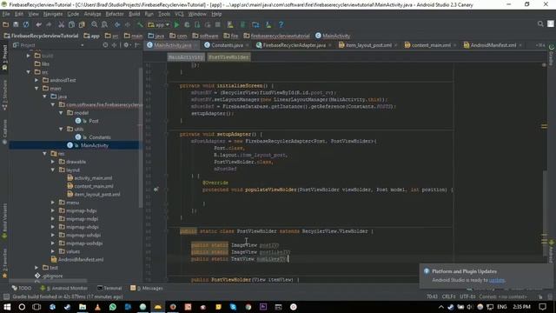
Task: Click the taskbar volume speaker icon
Action: point(470,307)
